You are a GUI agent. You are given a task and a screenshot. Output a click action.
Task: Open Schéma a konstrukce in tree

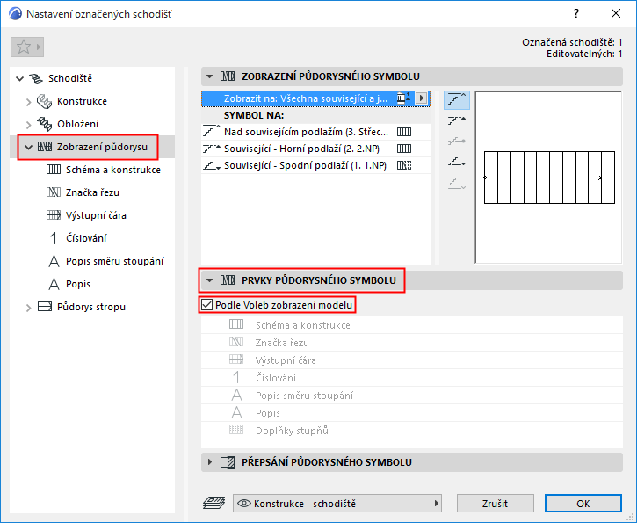pos(113,170)
